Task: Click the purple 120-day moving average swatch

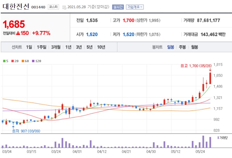Action: (33, 61)
